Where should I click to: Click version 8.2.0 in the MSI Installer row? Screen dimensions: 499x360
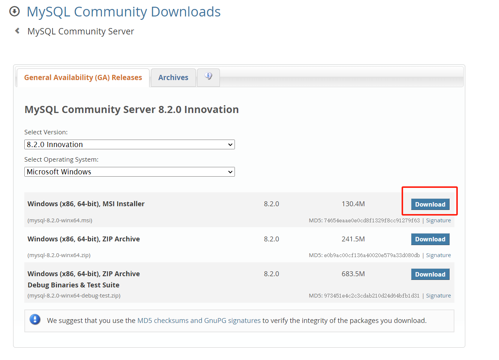point(272,204)
